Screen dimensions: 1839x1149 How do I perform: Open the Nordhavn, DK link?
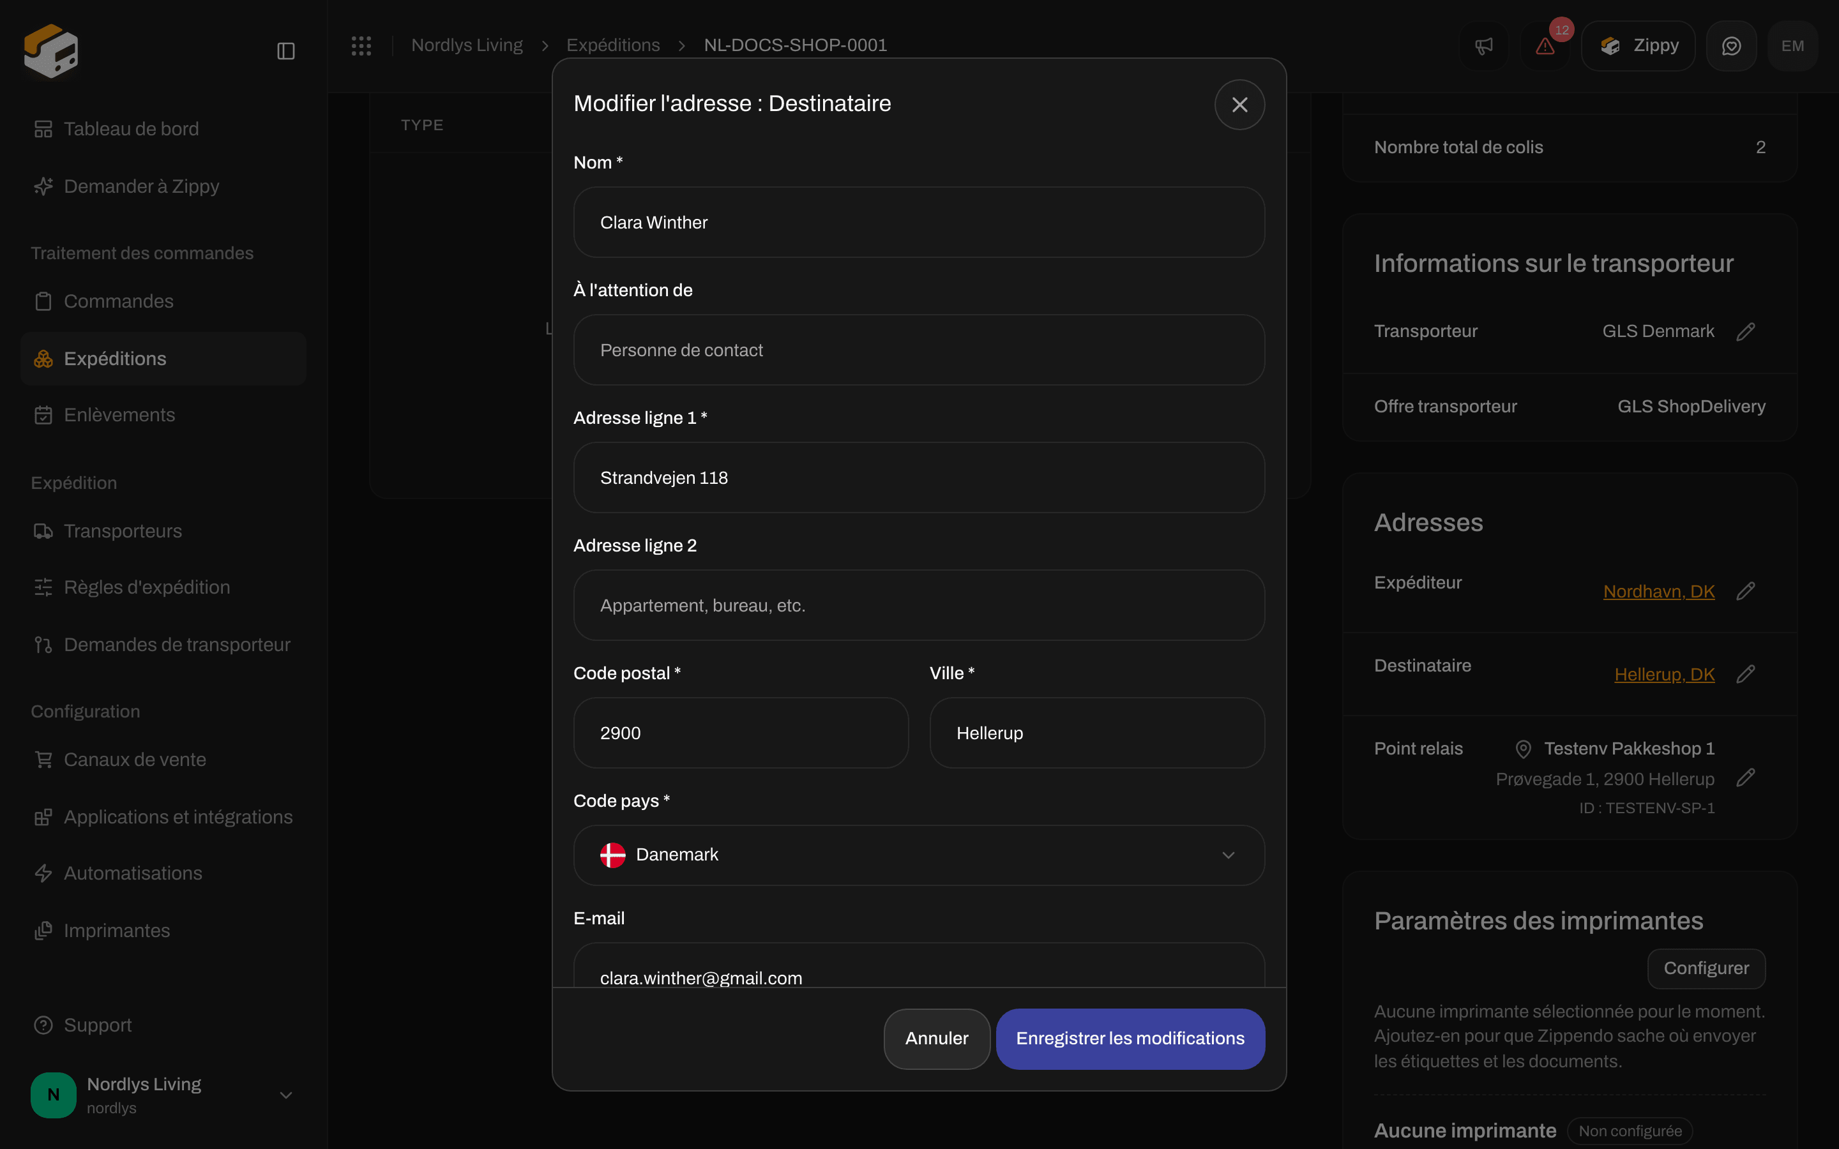point(1659,591)
